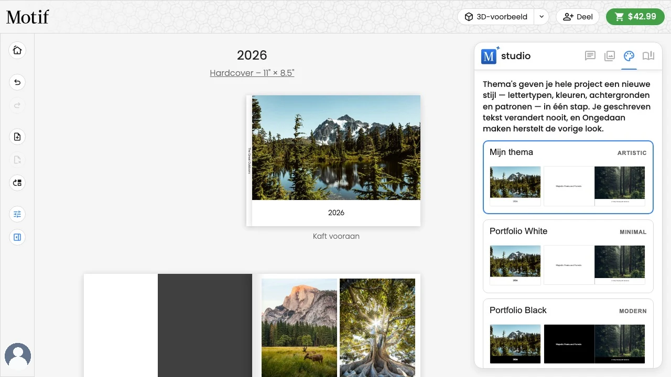
Task: Open the adjustment sliders settings
Action: [x=17, y=214]
